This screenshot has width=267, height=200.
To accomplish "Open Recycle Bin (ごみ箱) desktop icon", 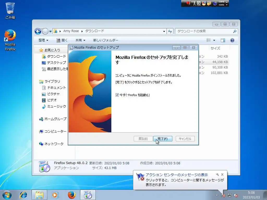I will click(x=10, y=10).
